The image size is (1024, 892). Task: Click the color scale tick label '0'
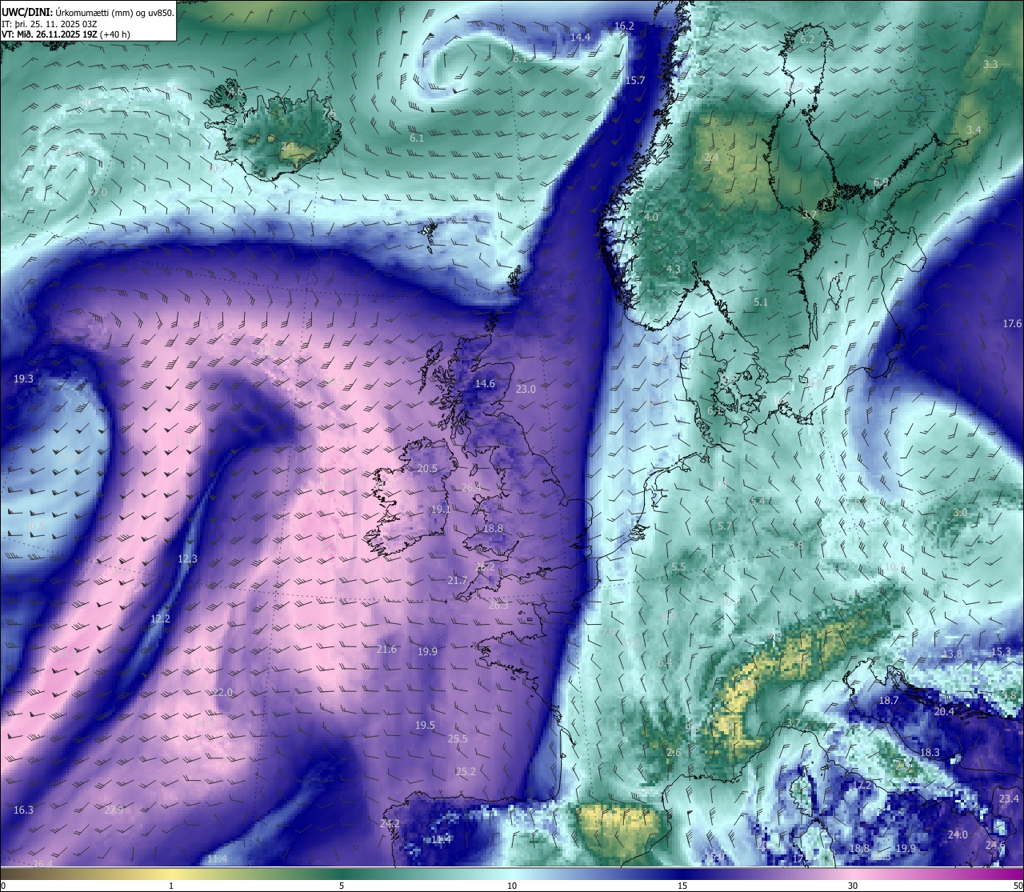[3, 886]
